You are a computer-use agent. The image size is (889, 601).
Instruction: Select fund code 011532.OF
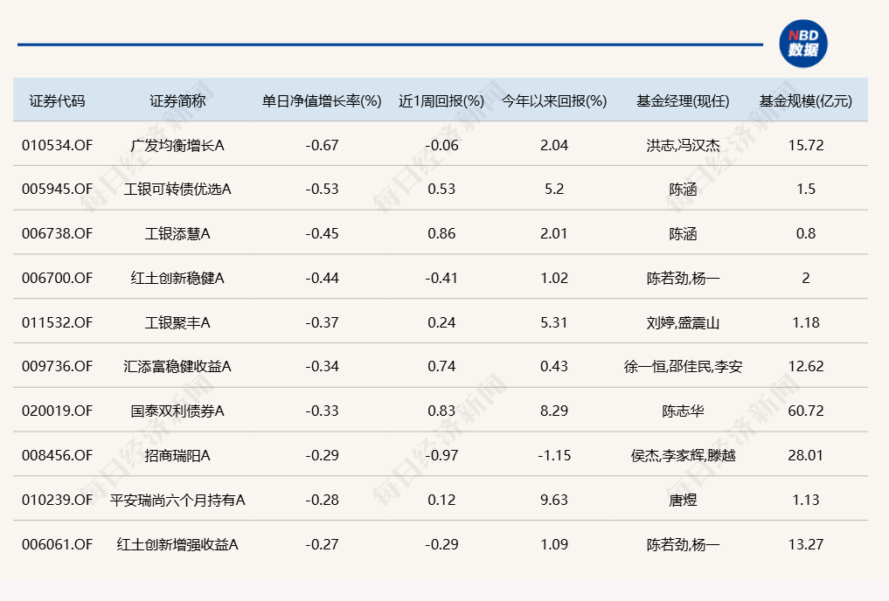[57, 322]
